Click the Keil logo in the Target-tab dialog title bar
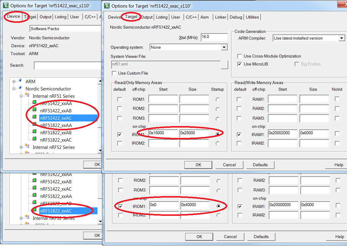 [107, 6]
